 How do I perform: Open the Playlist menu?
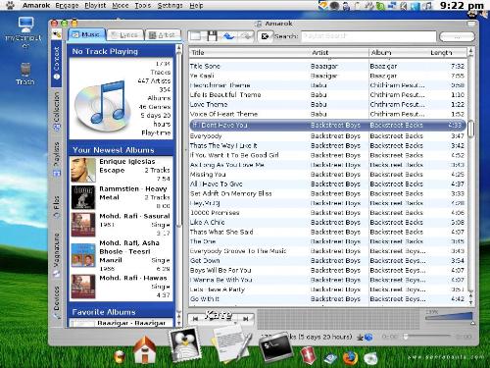click(x=95, y=5)
